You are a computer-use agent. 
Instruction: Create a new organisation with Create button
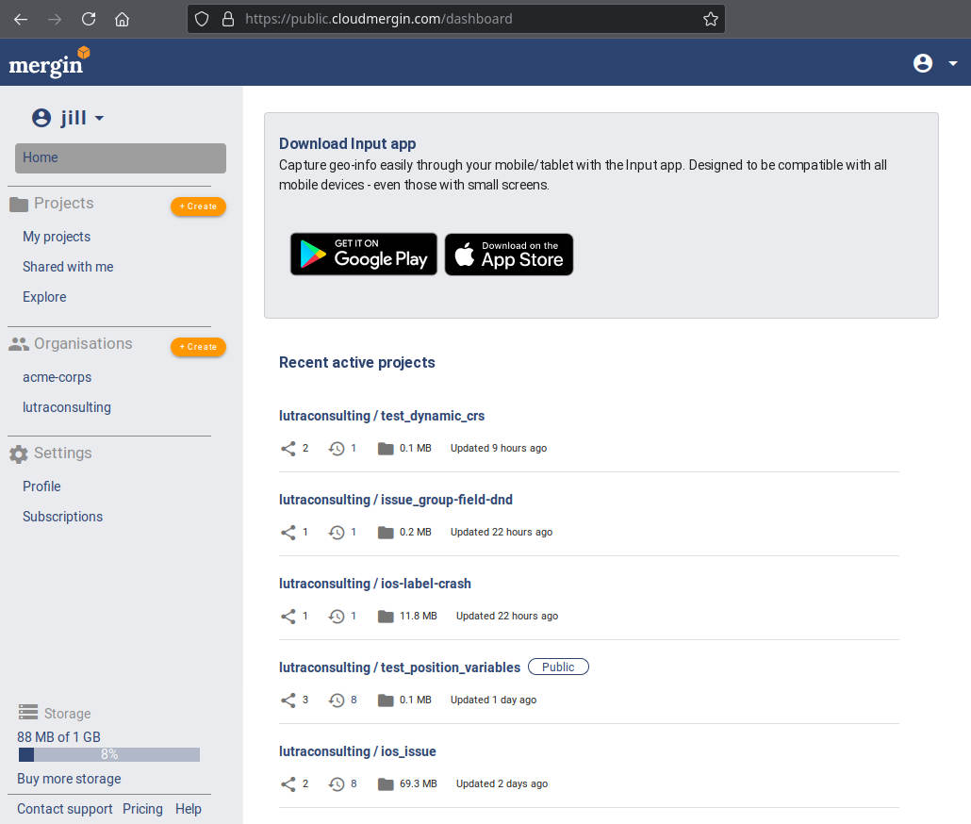198,347
